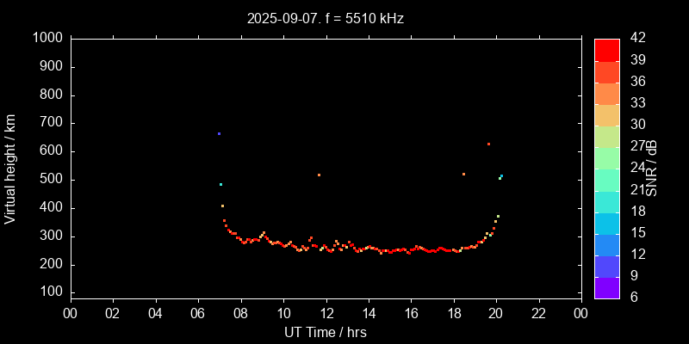Click the cyan points near 500 km after 20 UT

500,177
